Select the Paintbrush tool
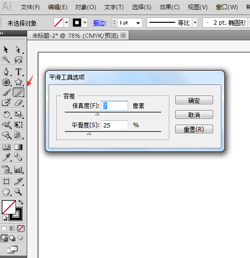This screenshot has width=250, height=258. coord(7,92)
